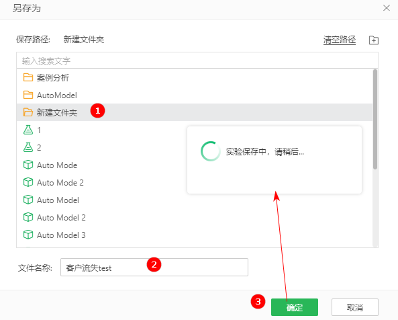Select the AutoModel folder icon
Viewport: 398px width, 320px height.
28,95
